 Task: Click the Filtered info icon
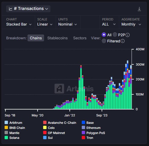(x=123, y=41)
